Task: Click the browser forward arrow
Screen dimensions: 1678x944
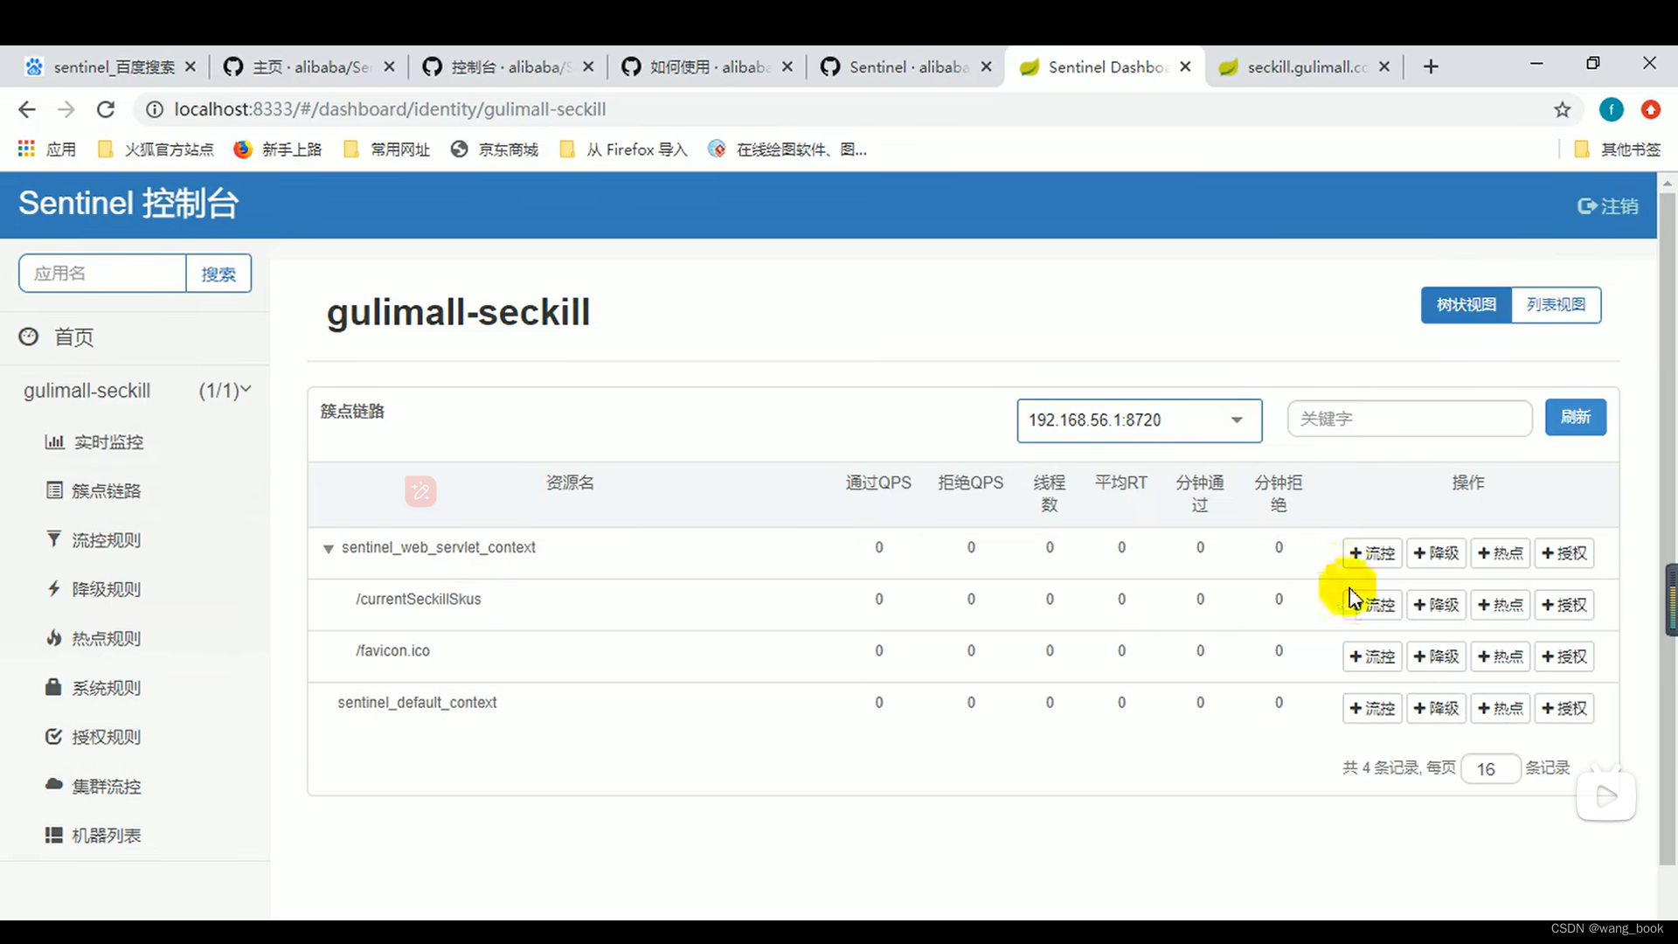Action: pos(66,109)
